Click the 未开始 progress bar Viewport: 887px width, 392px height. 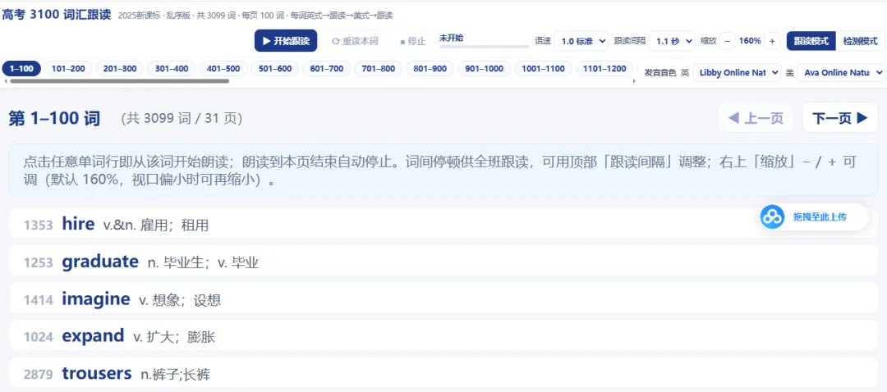coord(484,46)
